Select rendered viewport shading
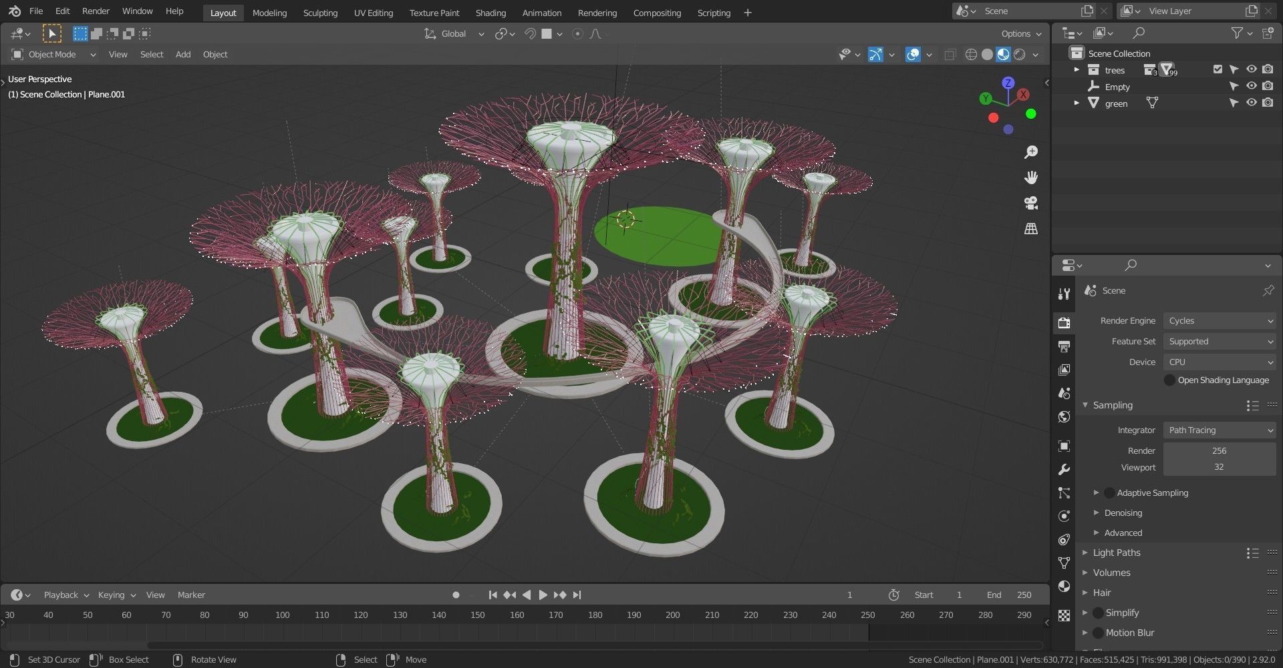The height and width of the screenshot is (668, 1283). pos(1019,55)
